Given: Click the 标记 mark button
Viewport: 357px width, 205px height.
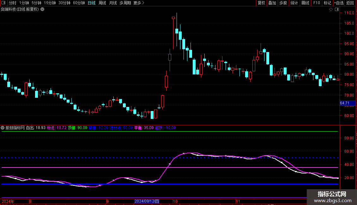Looking at the screenshot, I should (327, 3).
